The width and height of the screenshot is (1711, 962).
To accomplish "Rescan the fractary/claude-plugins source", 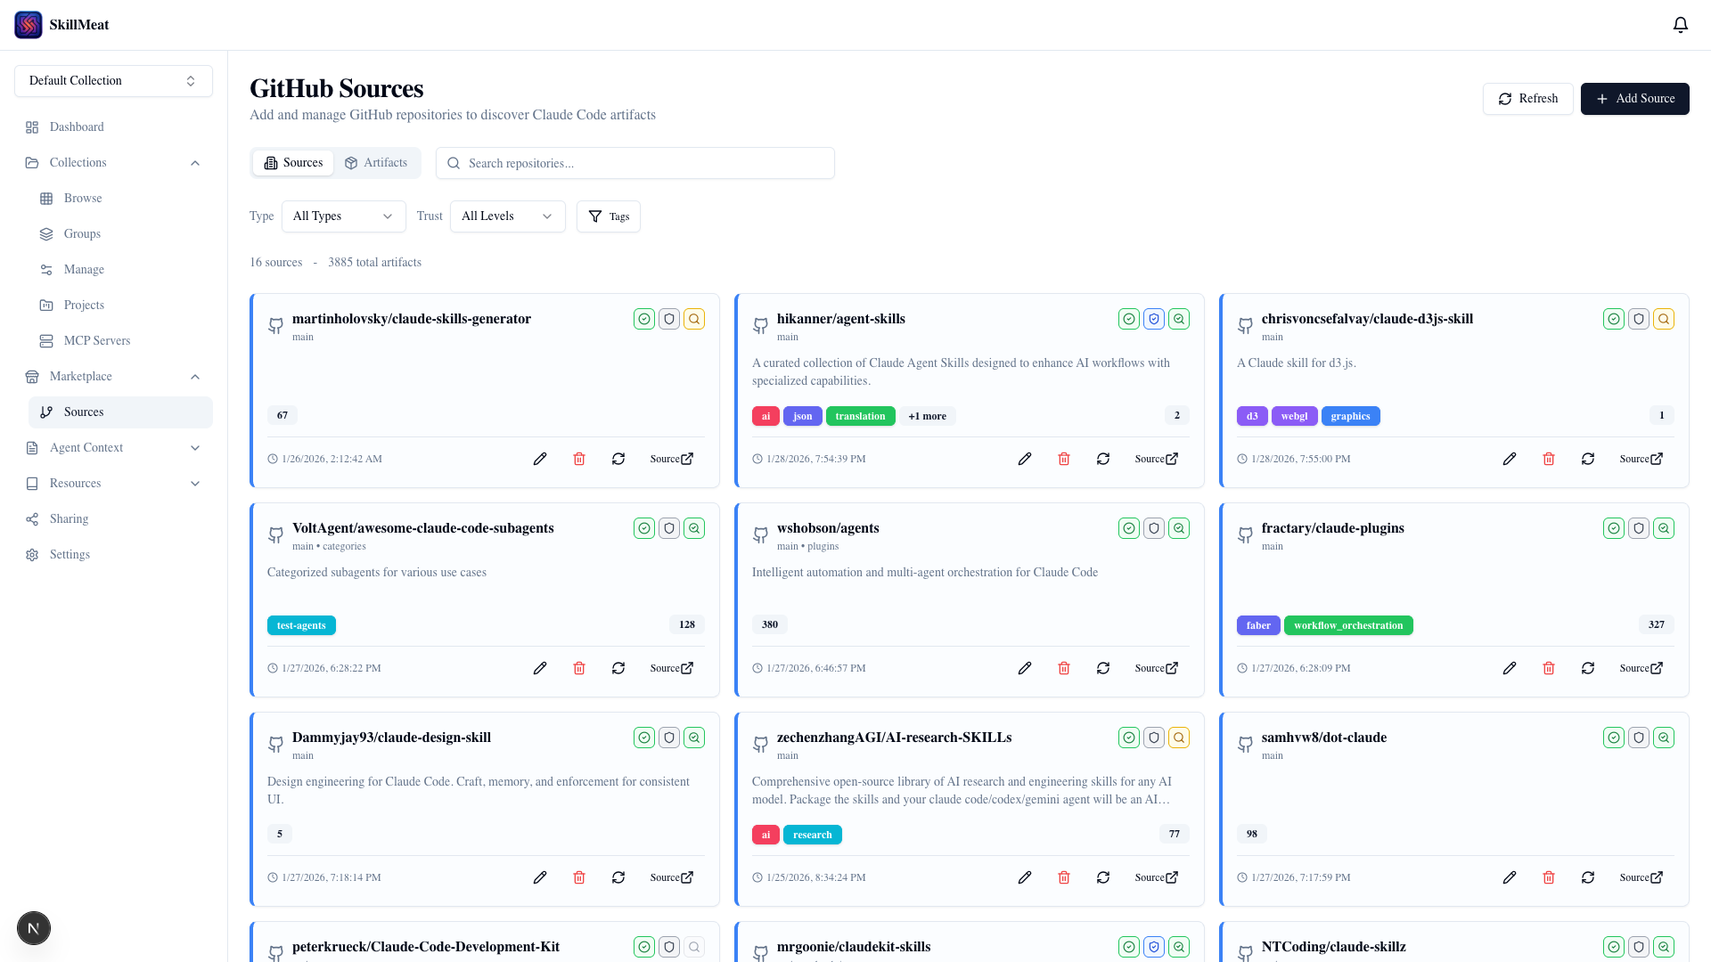I will 1588,668.
